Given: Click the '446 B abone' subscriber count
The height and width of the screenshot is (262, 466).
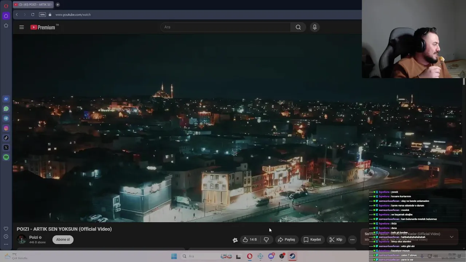Looking at the screenshot, I should 37,242.
